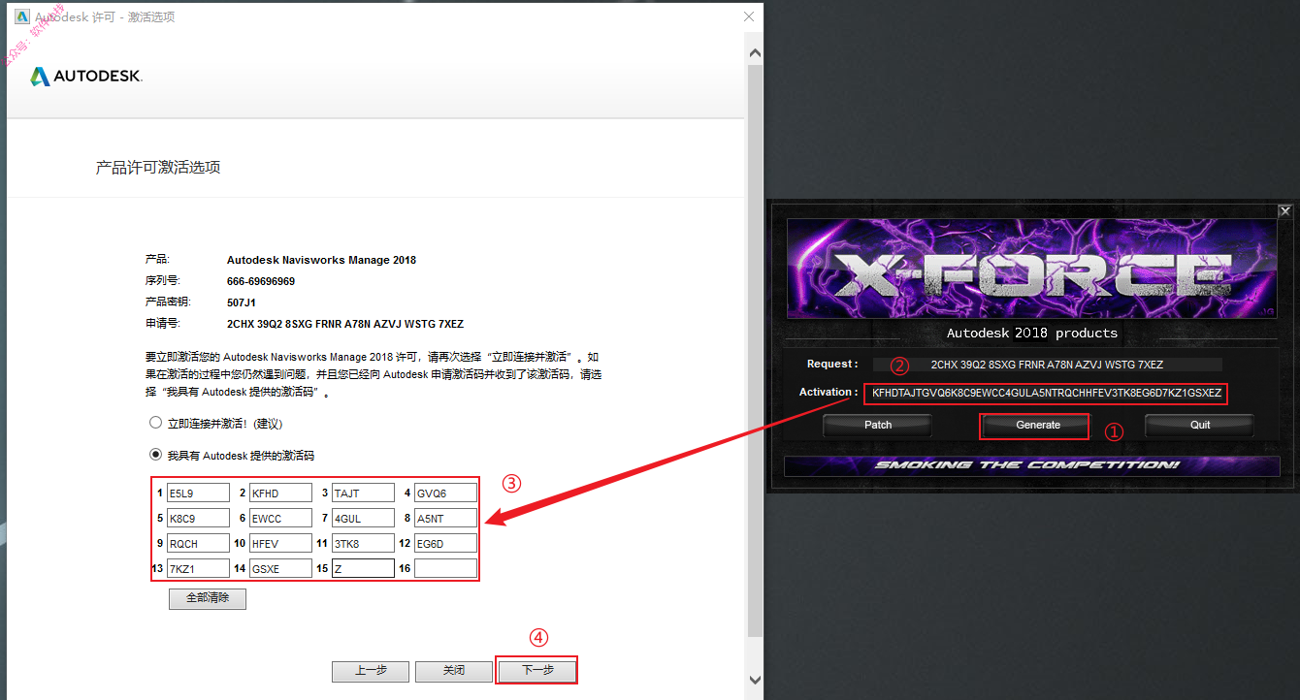
Task: Click the serial number text 666-69696969
Action: [x=261, y=281]
